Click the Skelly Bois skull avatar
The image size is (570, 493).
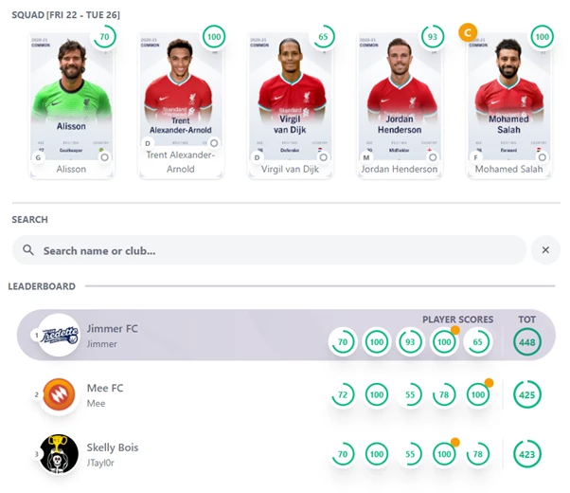click(x=60, y=454)
